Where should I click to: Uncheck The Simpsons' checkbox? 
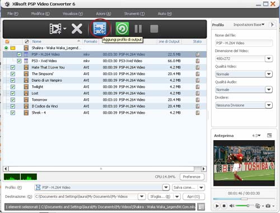pyautogui.click(x=13, y=74)
